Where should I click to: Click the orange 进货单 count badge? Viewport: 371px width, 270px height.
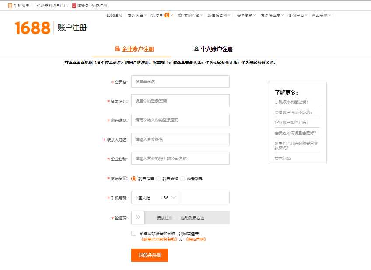[167, 15]
